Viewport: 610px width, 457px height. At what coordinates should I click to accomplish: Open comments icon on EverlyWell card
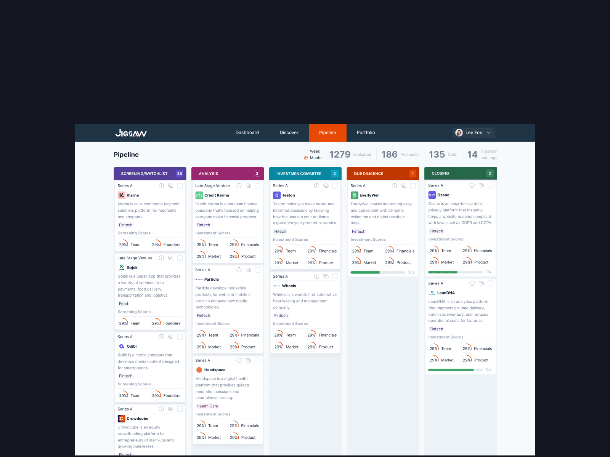point(403,186)
